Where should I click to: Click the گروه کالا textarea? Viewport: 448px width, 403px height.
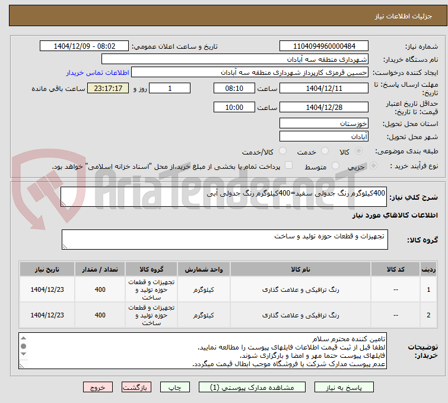point(224,240)
